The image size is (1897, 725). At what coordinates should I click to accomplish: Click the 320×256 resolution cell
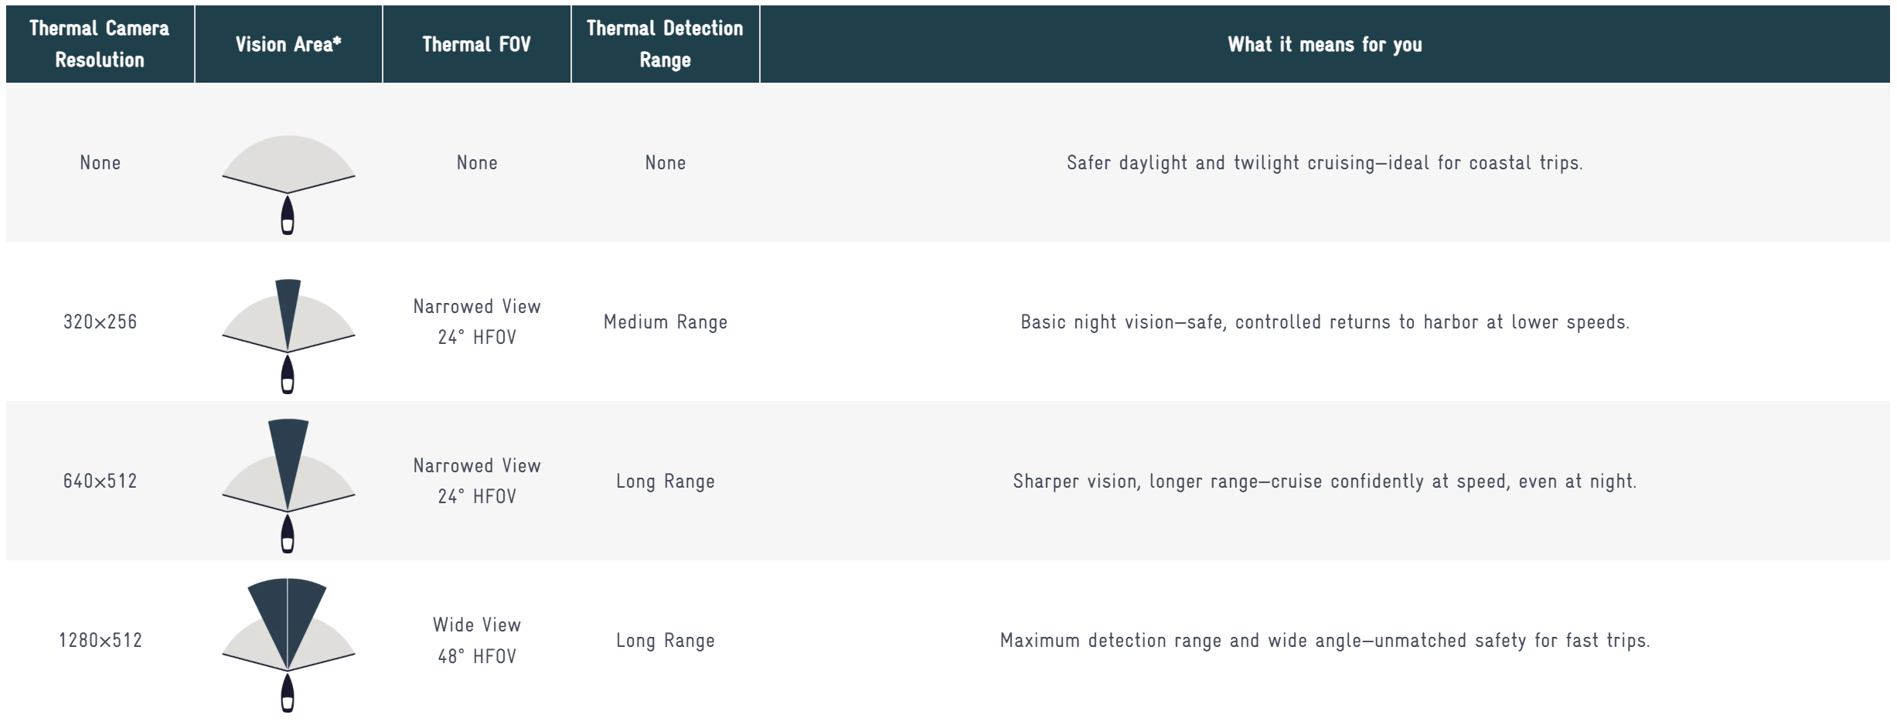[100, 322]
